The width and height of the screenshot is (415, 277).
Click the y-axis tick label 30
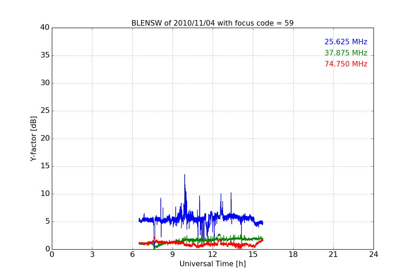click(45, 83)
